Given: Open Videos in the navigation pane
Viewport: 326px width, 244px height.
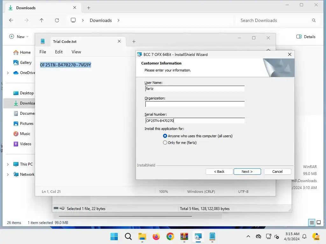Looking at the screenshot, I should pos(22,144).
